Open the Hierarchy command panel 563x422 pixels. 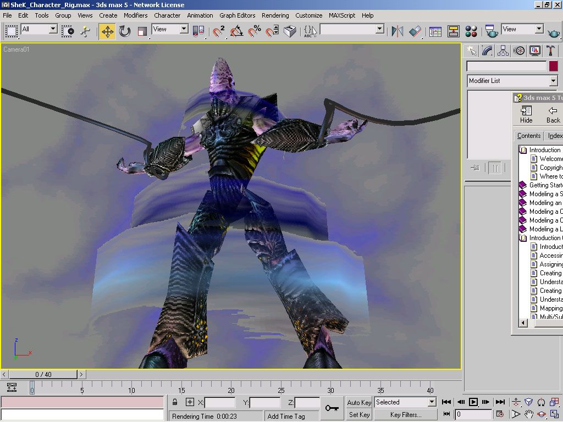click(x=503, y=51)
